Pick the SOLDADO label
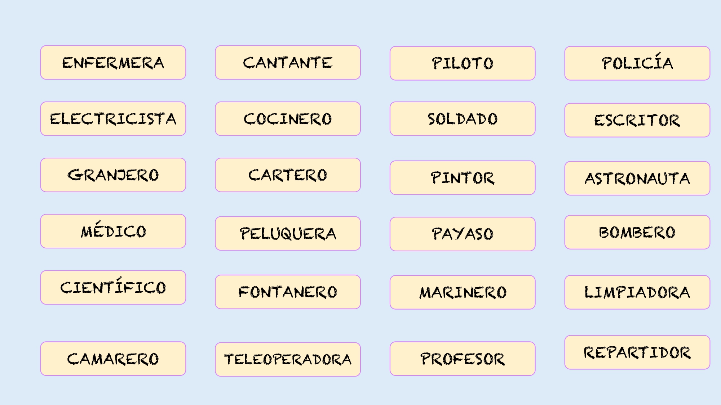721x405 pixels. click(x=463, y=119)
